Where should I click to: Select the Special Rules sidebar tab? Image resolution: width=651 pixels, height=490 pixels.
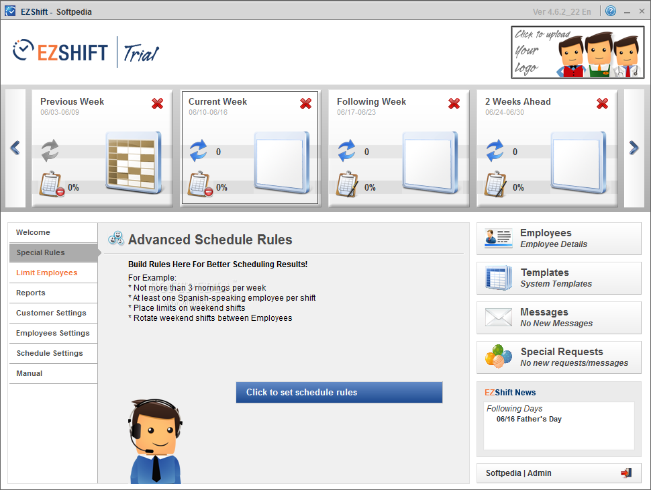click(x=53, y=252)
